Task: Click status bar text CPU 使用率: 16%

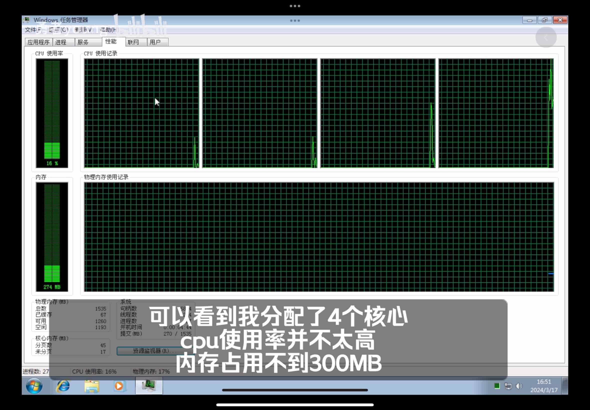Action: pyautogui.click(x=94, y=371)
